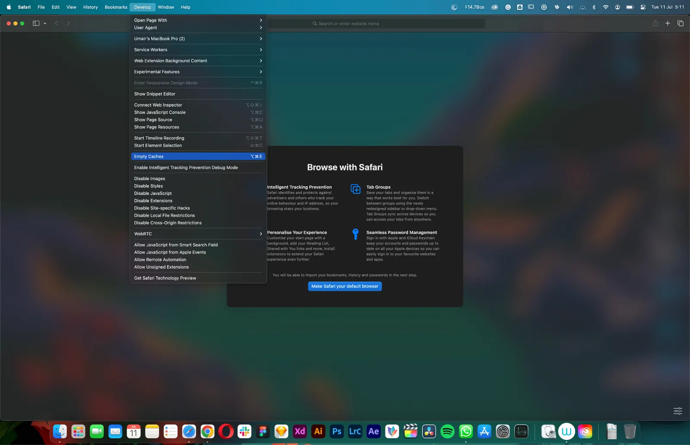The height and width of the screenshot is (445, 690).
Task: Open start page customisation sliders icon
Action: [x=678, y=411]
